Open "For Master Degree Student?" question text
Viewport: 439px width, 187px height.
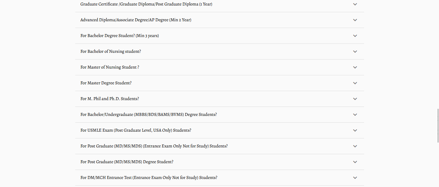[106, 83]
